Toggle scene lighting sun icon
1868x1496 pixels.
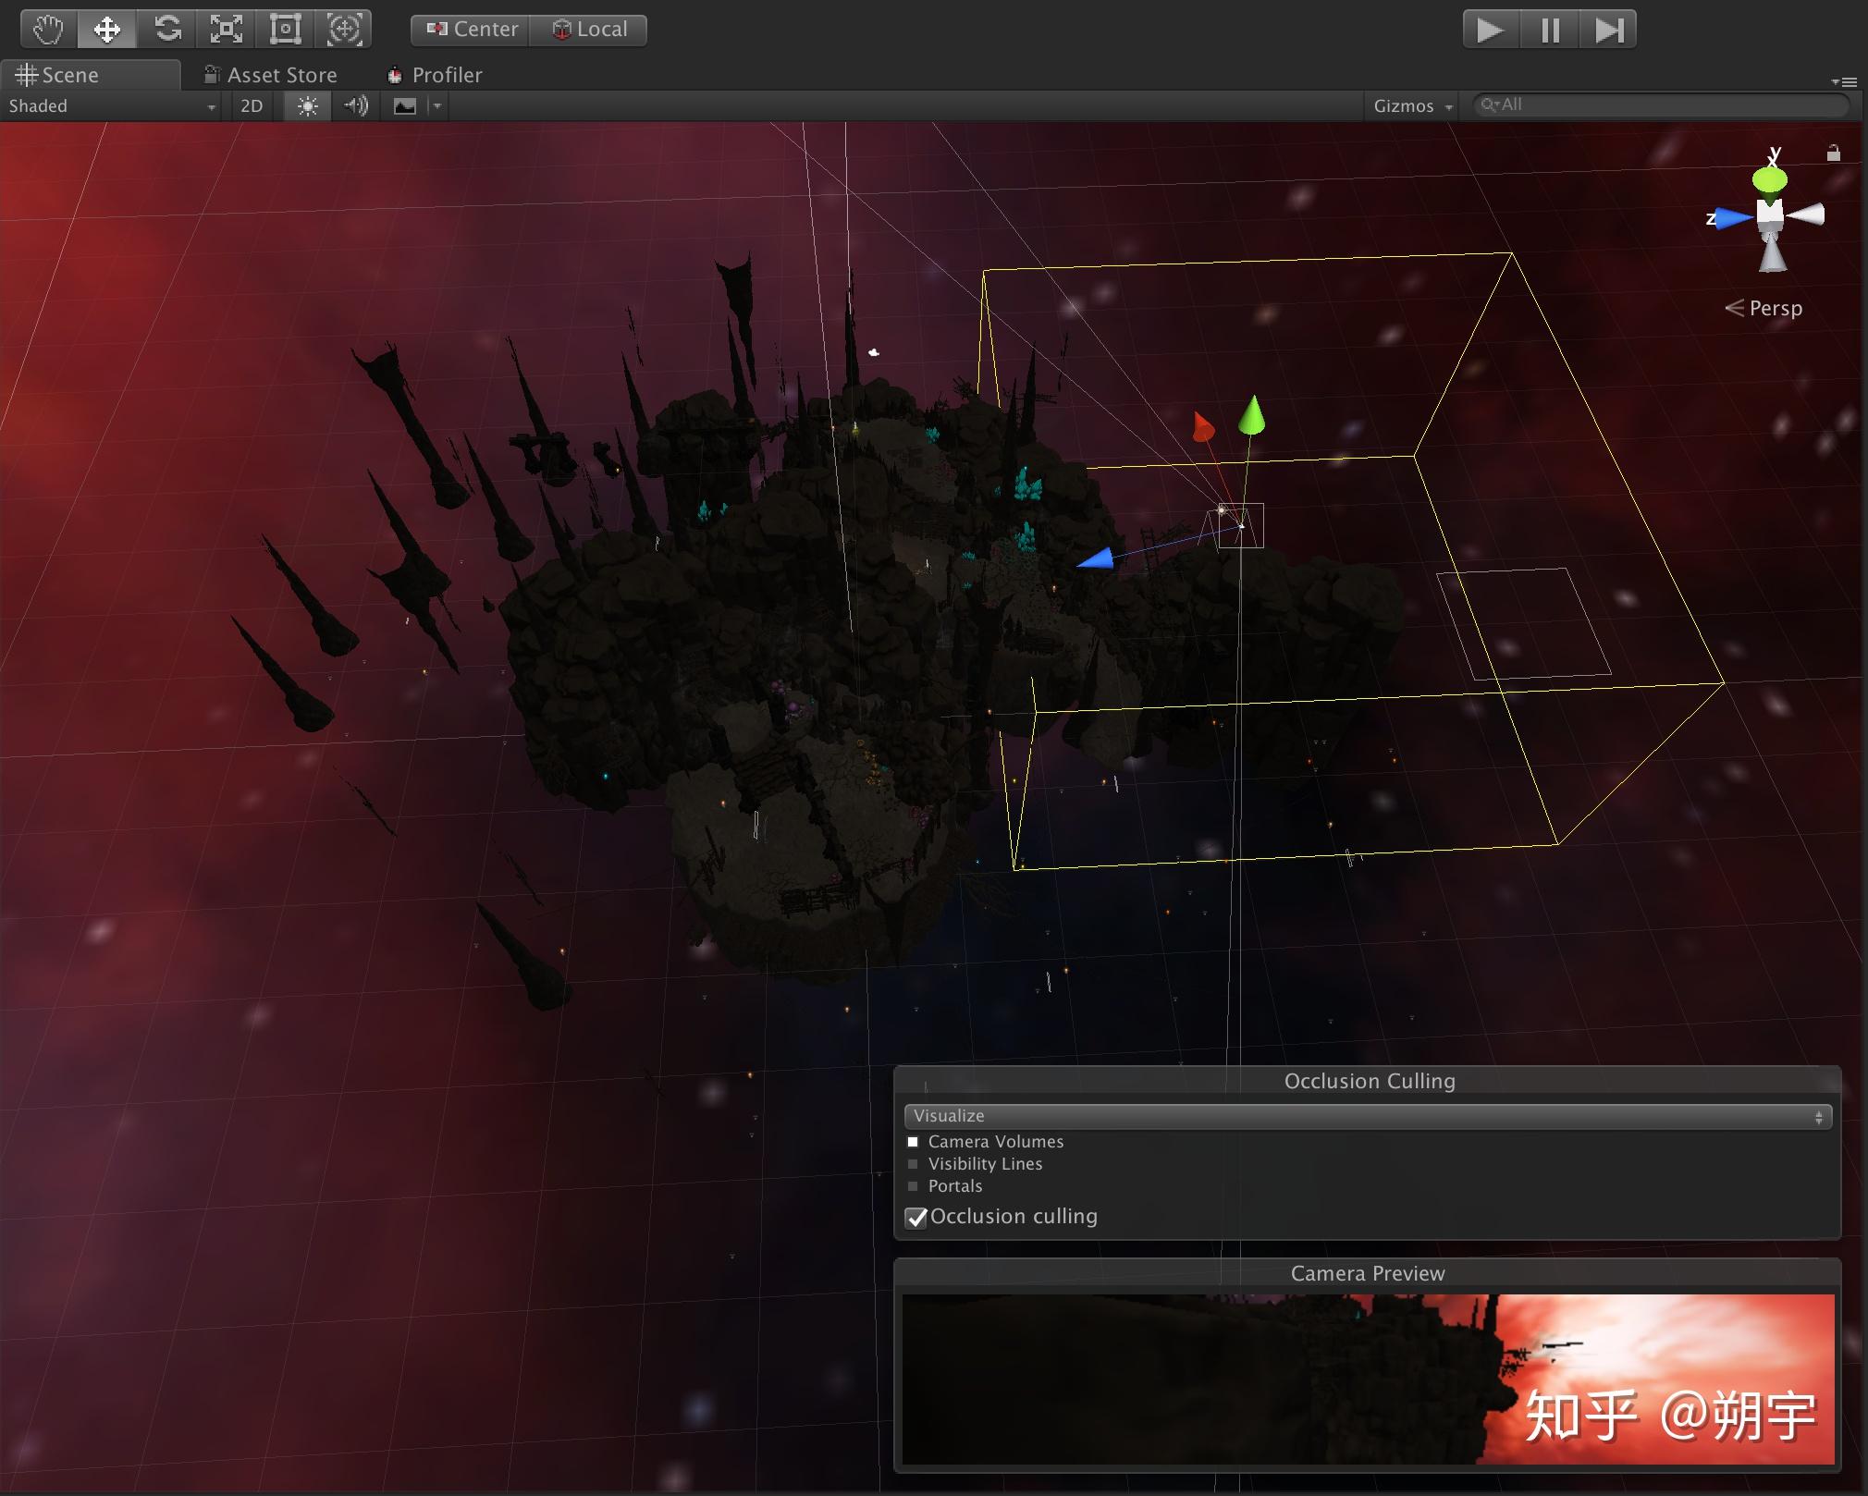pos(307,106)
